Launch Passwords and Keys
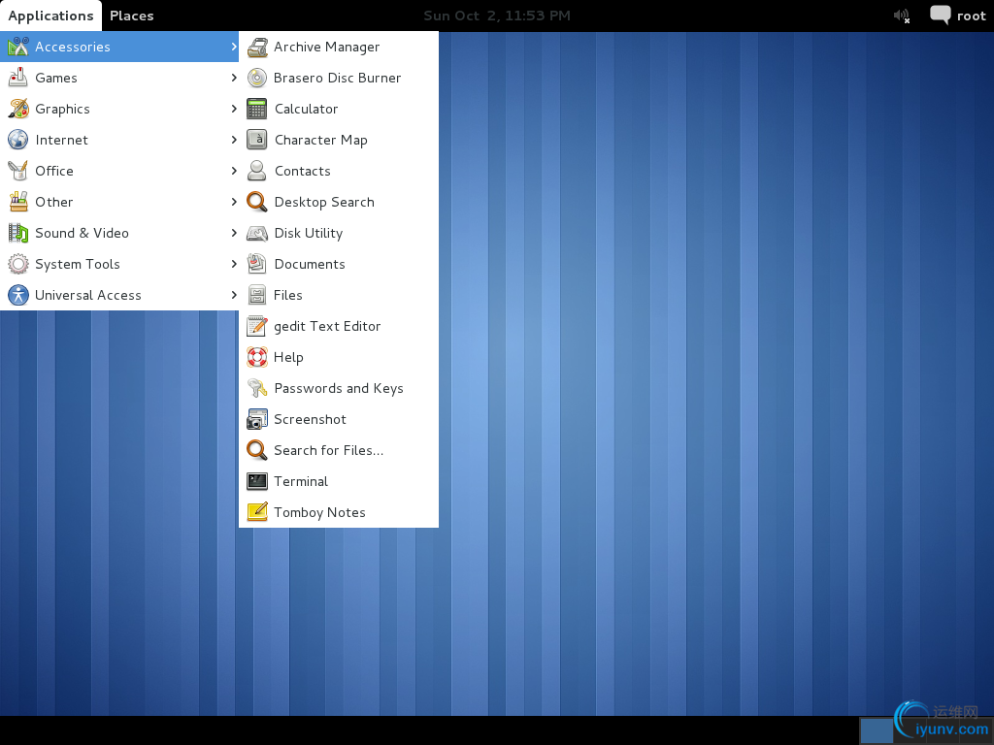The height and width of the screenshot is (745, 994). point(338,388)
